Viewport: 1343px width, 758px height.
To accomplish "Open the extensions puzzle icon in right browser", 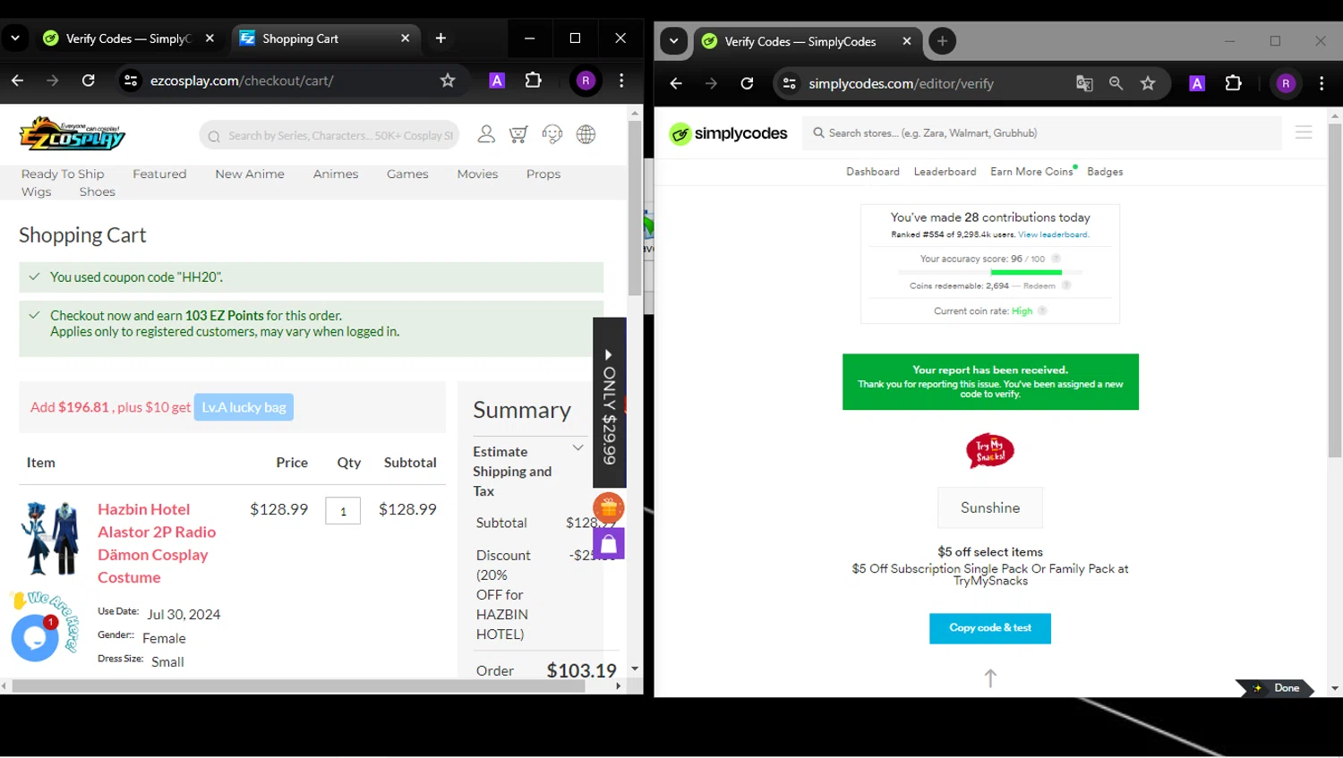I will [1233, 83].
